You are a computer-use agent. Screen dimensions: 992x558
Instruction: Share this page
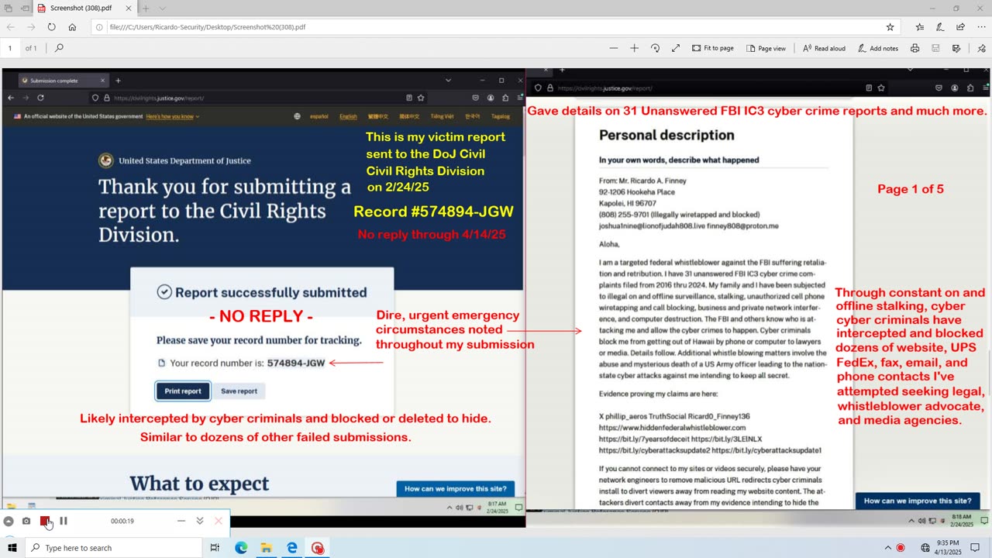point(960,26)
